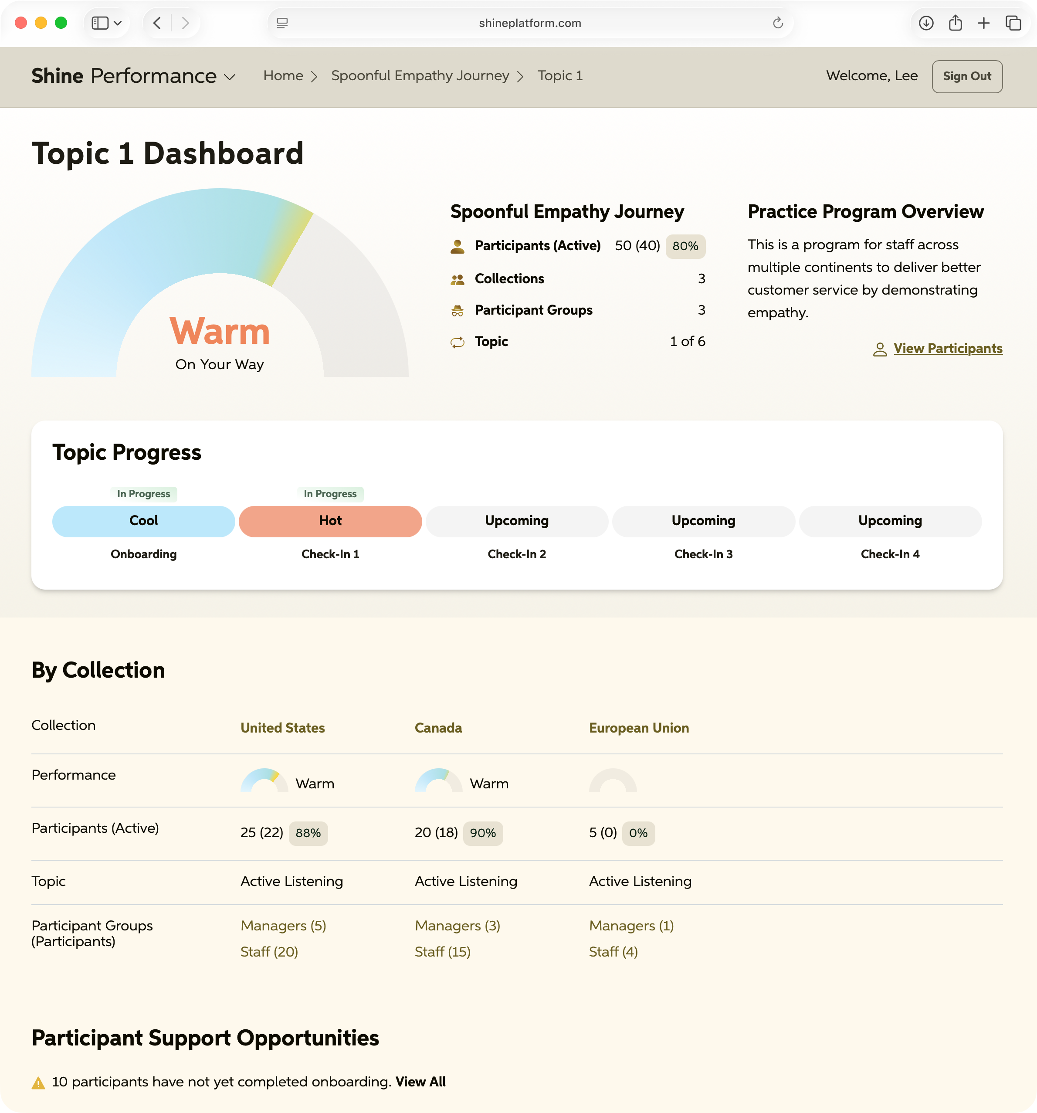Click the Topic cycle icon
This screenshot has height=1113, width=1037.
pos(458,342)
